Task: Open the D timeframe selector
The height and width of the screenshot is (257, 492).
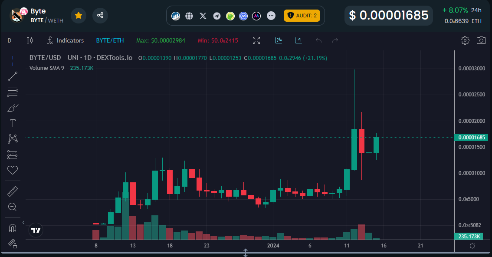Action: 10,40
